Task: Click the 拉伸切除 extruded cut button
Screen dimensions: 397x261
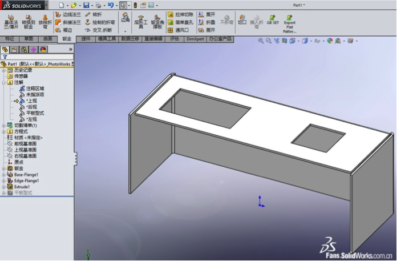Action: point(181,14)
